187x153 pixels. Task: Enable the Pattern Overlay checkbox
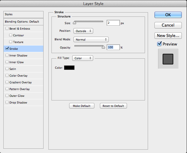(7, 89)
